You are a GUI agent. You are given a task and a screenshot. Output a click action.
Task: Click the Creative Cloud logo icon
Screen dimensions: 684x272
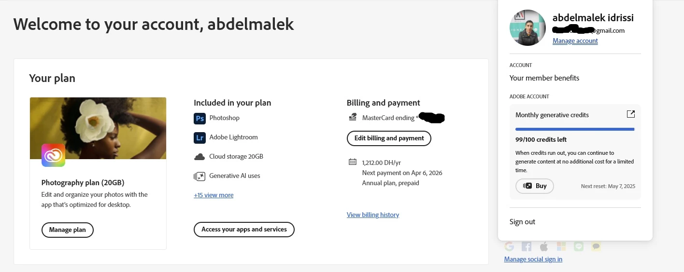click(x=53, y=155)
